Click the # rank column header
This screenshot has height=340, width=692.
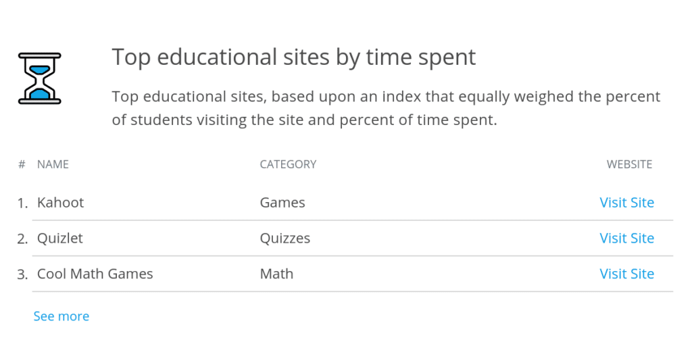coord(22,165)
